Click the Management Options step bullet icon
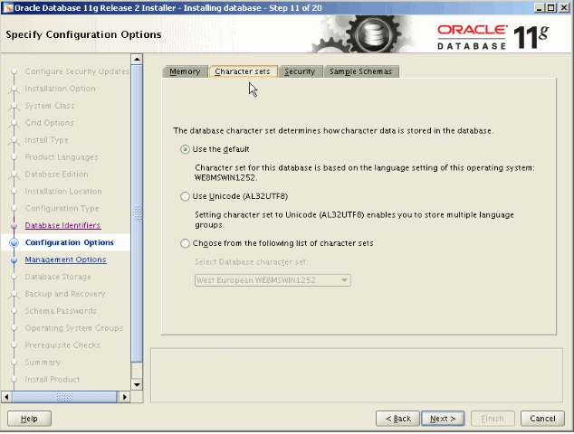This screenshot has width=574, height=434. 14,260
